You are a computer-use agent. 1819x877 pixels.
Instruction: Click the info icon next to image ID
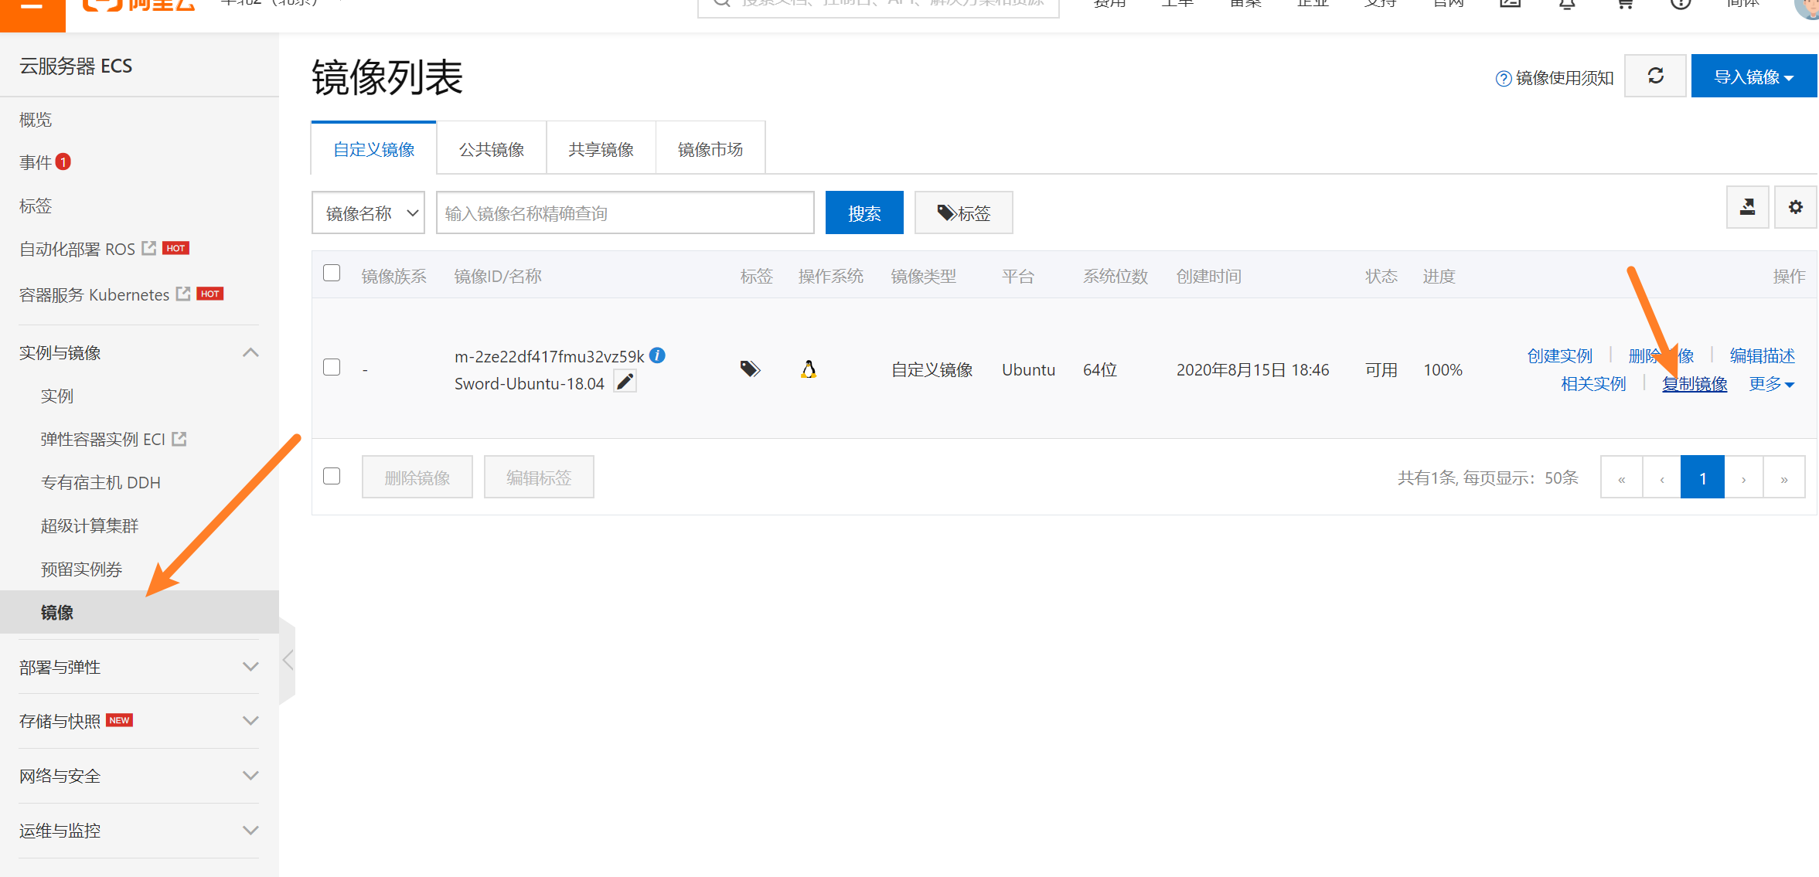658,355
